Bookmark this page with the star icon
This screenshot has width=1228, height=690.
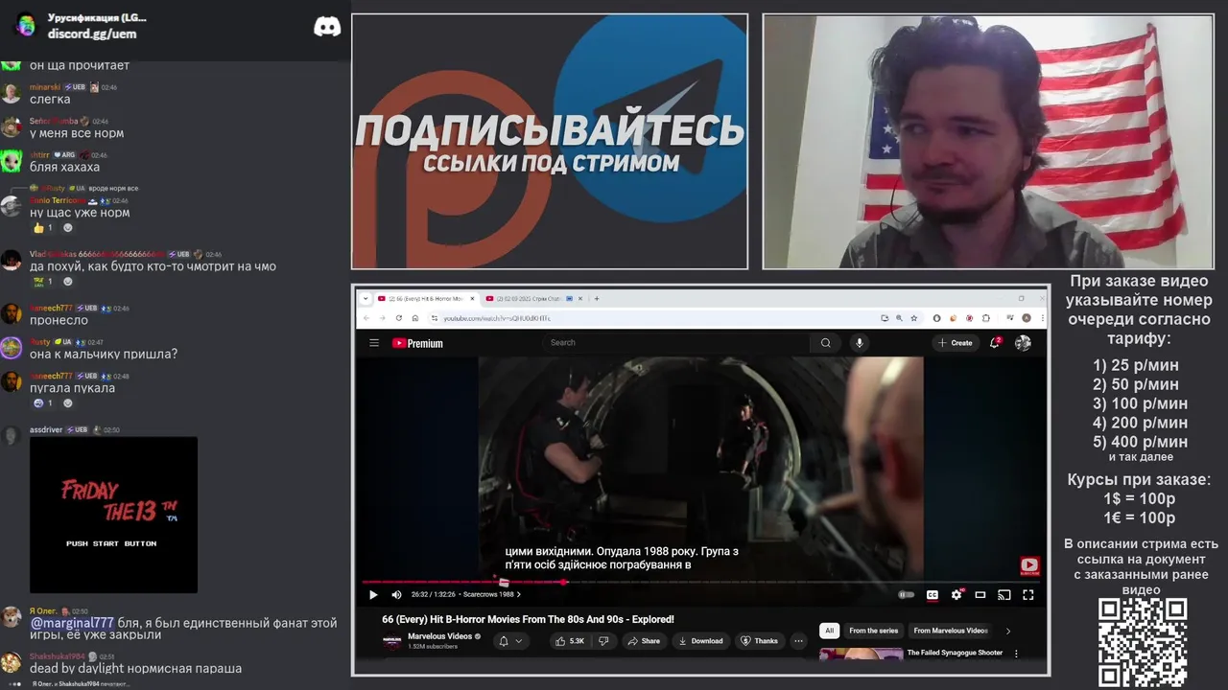(913, 318)
